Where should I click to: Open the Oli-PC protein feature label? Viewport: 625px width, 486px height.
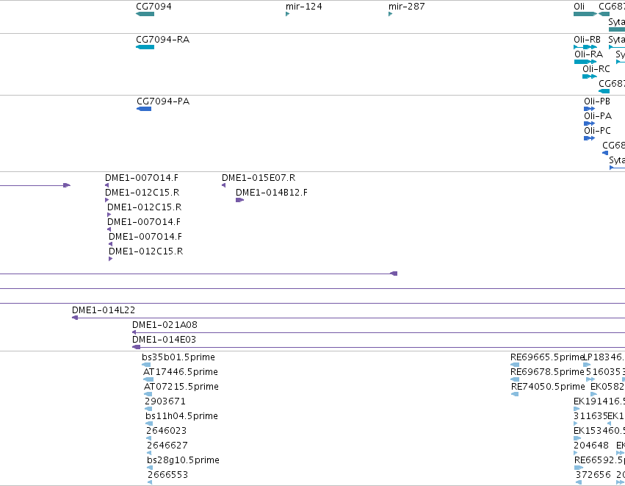pos(597,131)
